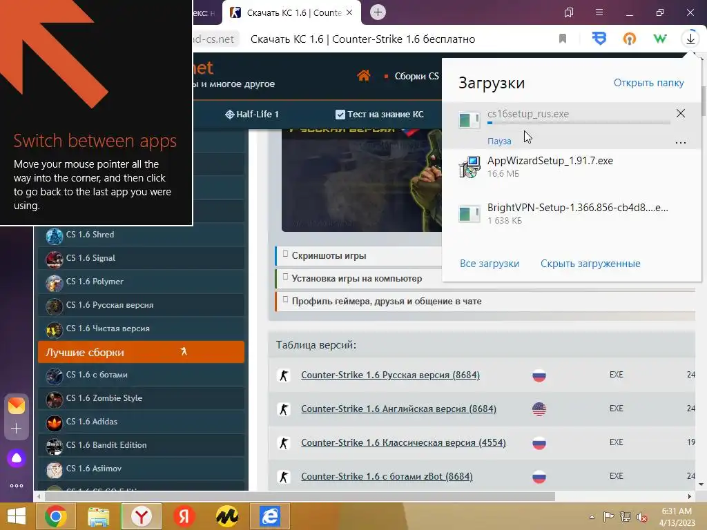Download Counter-Strike 1.6 с ботами zBot (8684)
This screenshot has height=530, width=707.
pyautogui.click(x=387, y=476)
